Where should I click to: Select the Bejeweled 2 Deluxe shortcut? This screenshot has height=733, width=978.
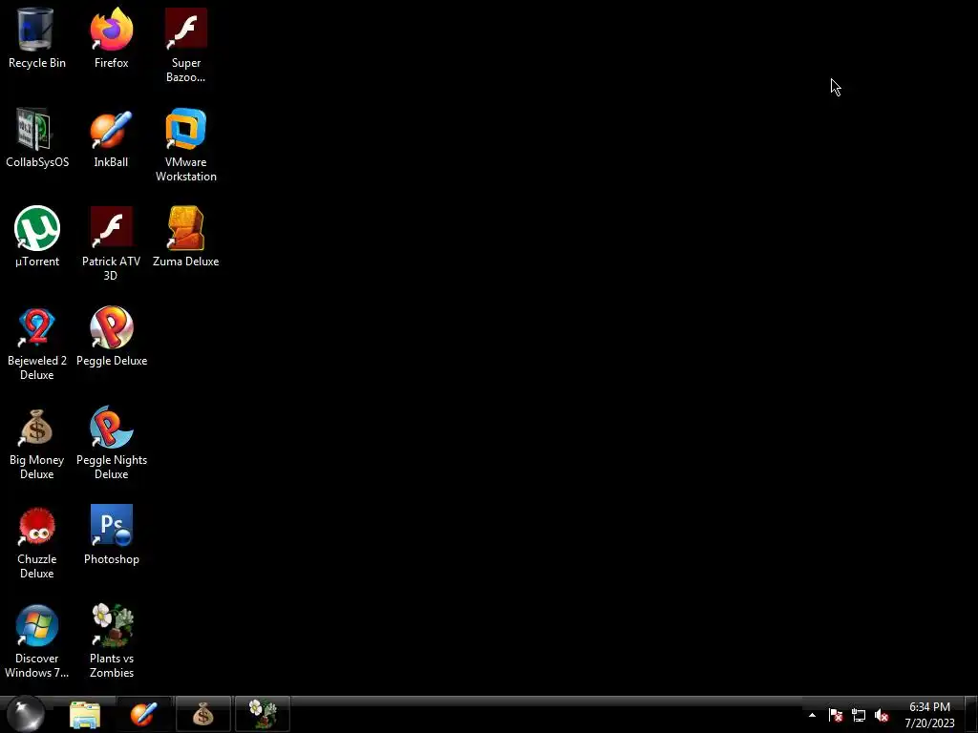coord(37,343)
